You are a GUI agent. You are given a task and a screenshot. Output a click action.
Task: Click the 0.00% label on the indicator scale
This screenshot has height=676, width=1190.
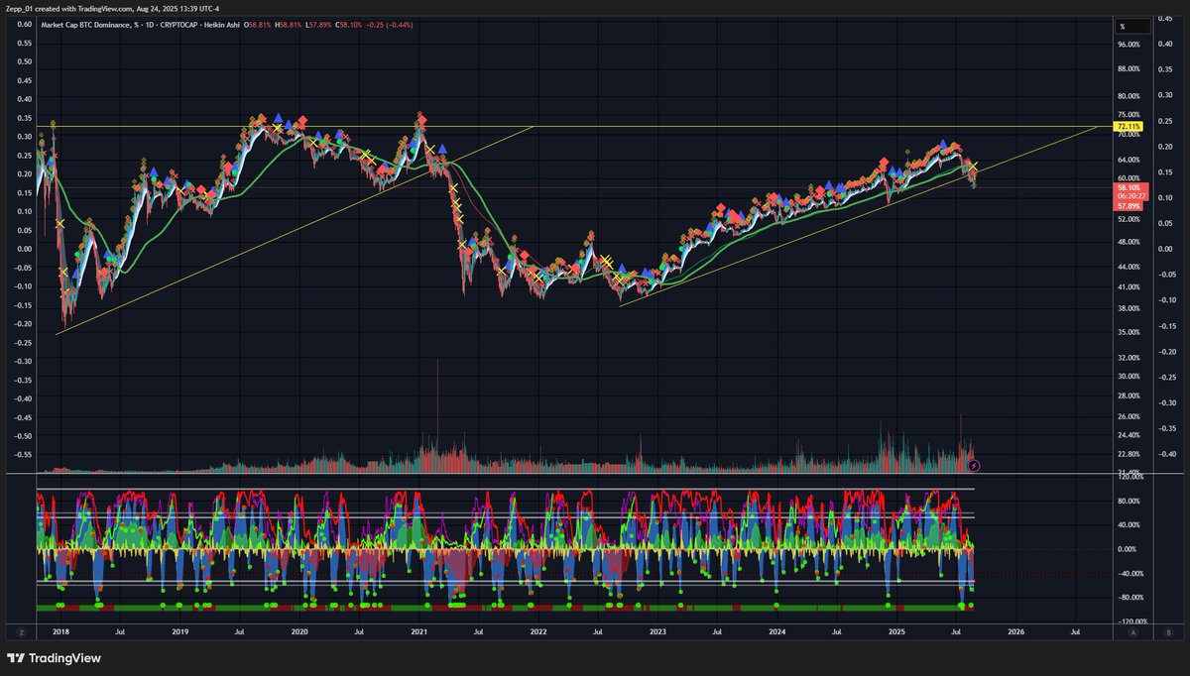click(1130, 549)
